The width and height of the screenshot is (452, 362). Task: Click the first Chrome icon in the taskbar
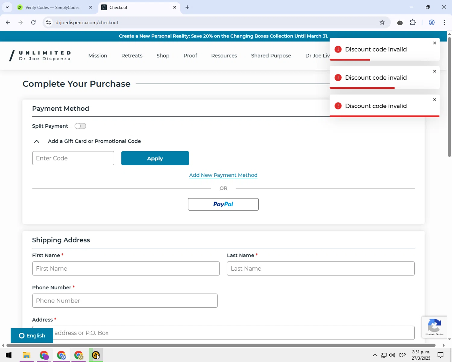coord(44,355)
